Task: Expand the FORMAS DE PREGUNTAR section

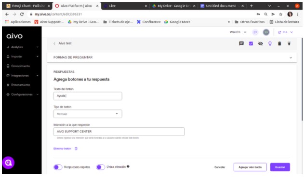Action: coord(172,57)
